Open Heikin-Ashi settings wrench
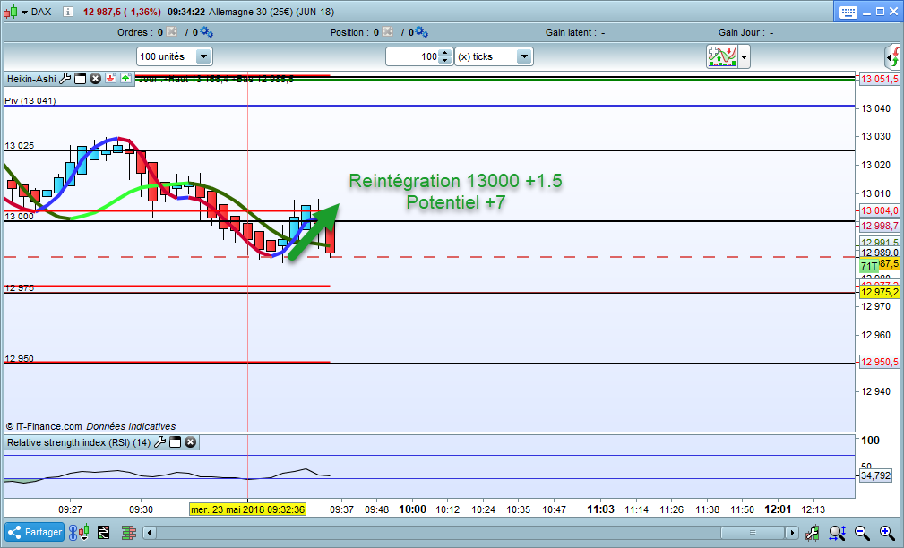The height and width of the screenshot is (548, 904). (x=65, y=79)
